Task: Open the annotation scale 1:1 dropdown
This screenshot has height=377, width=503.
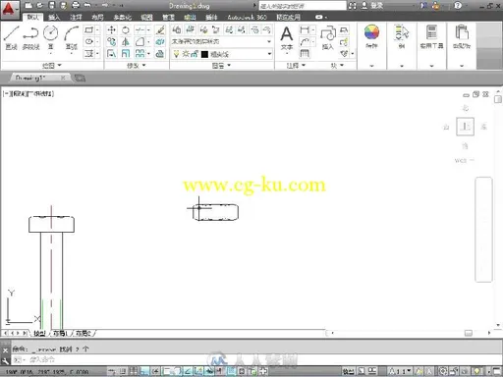Action: pos(400,371)
